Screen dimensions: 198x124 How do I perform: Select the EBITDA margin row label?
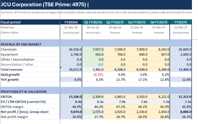[30, 107]
